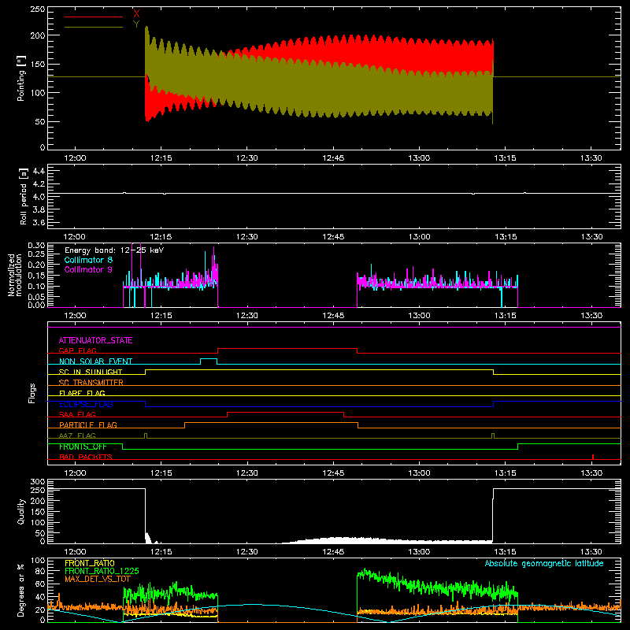
Task: Click the raised red GAP_FLAG segment
Action: [287, 349]
